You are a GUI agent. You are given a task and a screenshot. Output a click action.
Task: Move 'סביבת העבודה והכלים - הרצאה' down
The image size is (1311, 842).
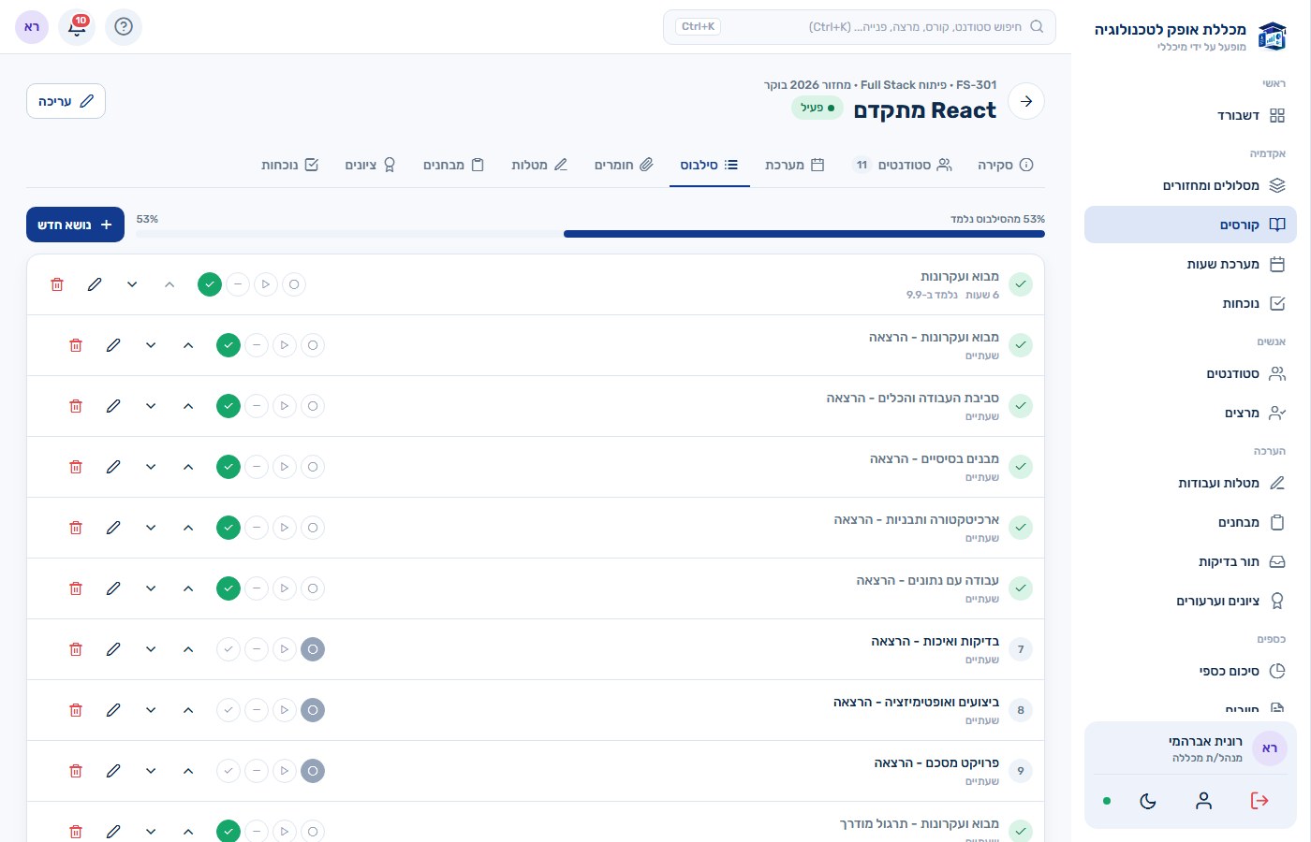(x=151, y=406)
